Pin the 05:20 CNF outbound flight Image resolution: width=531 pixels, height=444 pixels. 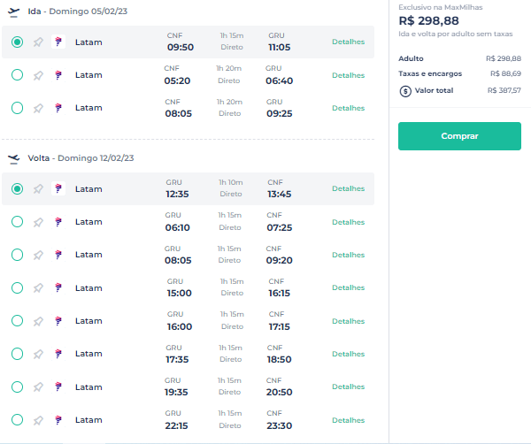38,75
